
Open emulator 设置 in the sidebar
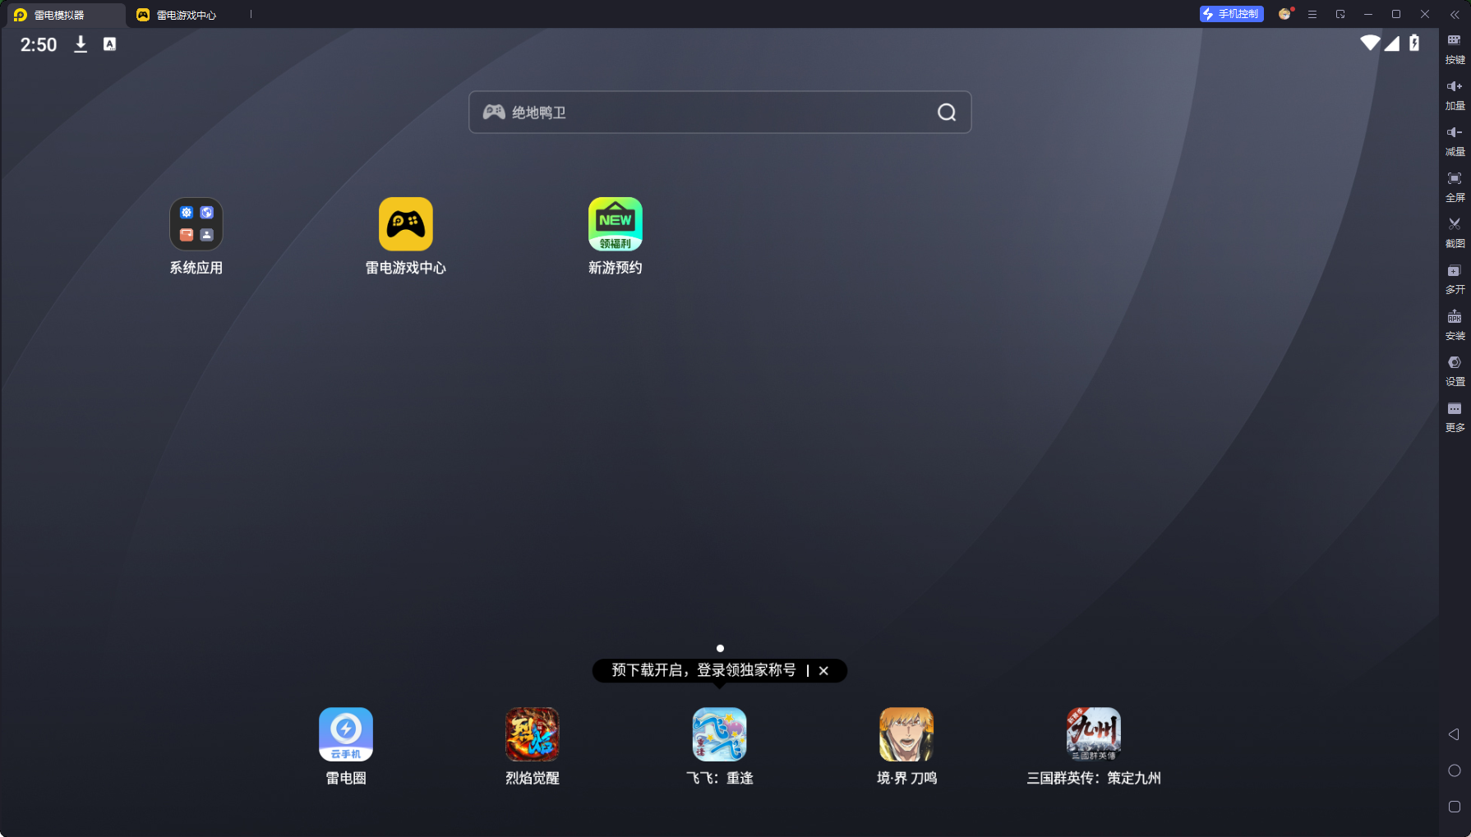1455,370
